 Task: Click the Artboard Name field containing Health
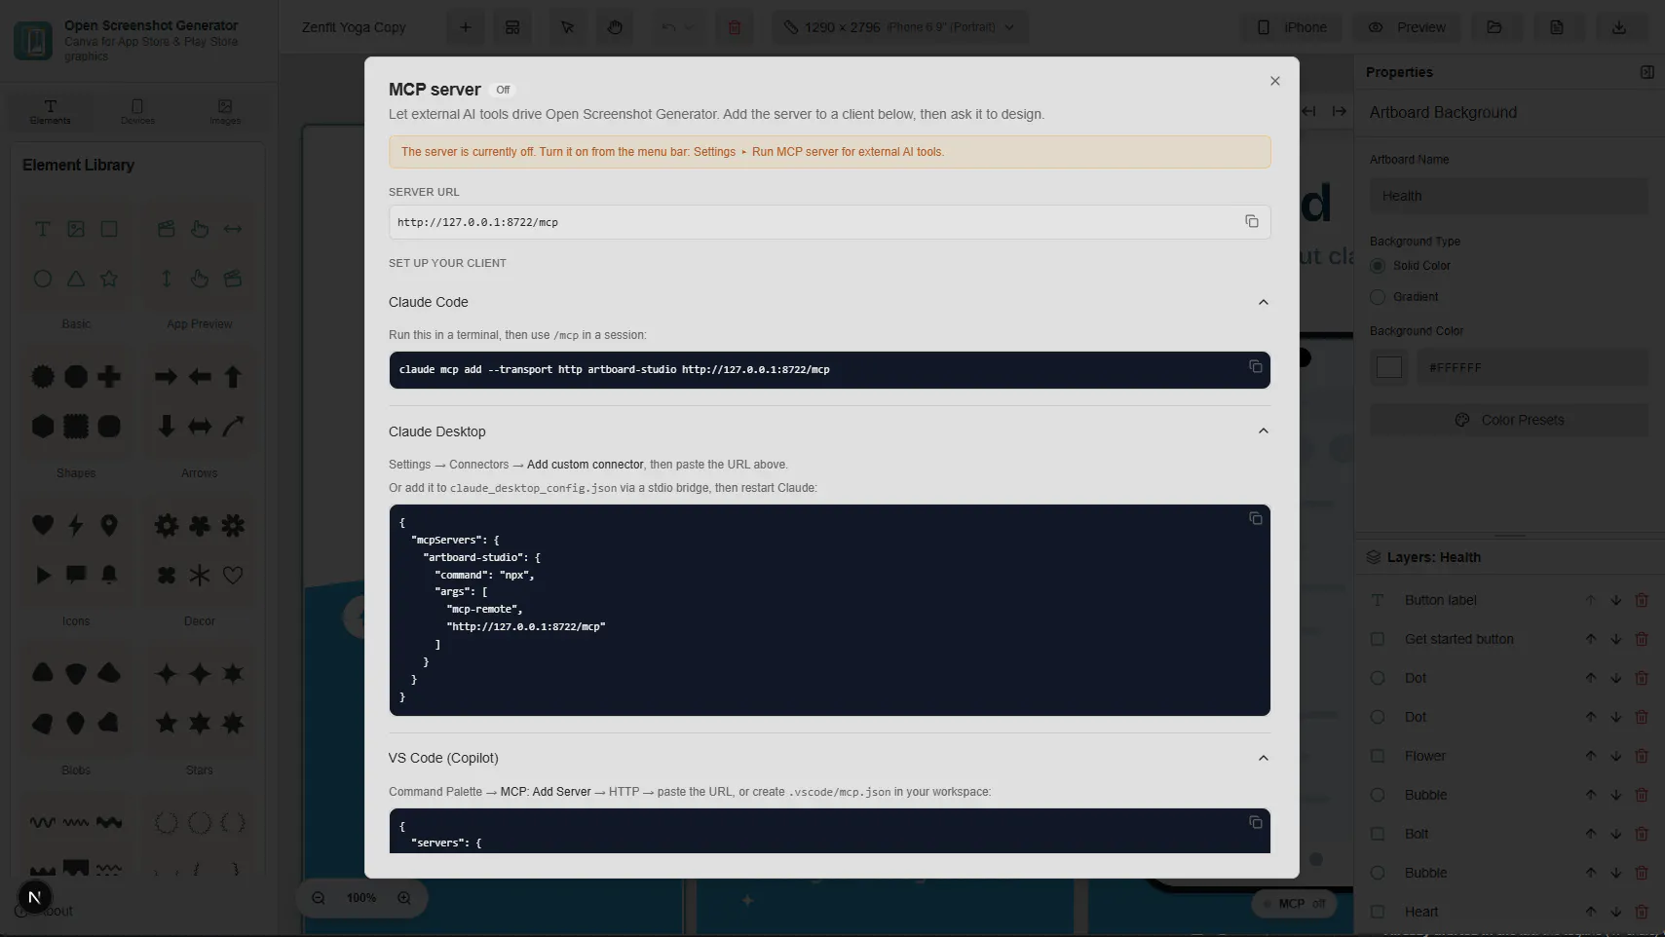click(1508, 196)
